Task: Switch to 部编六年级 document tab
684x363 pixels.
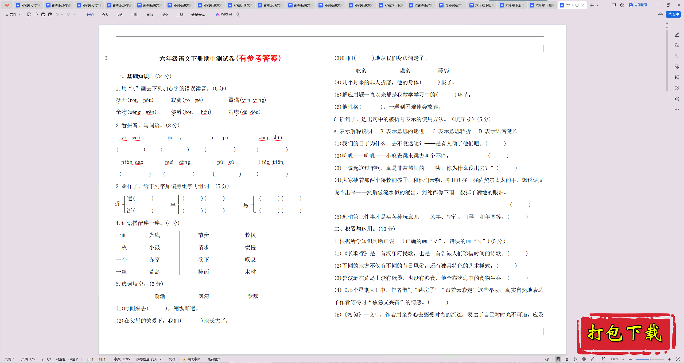Action: [x=391, y=5]
